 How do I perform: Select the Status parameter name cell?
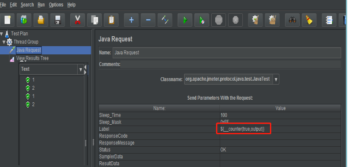pos(159,150)
